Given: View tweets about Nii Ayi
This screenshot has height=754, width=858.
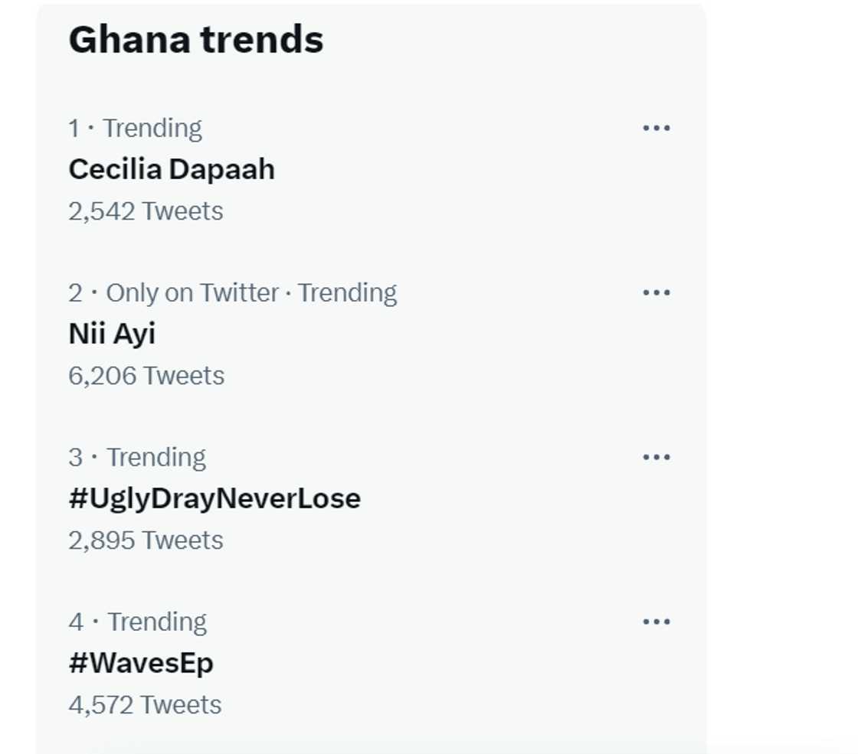Looking at the screenshot, I should pos(110,334).
